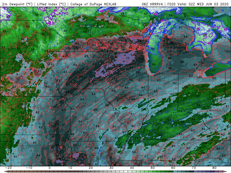Click the dewpoint value 51 over Lake Michigan
This screenshot has width=231, height=173.
click(x=153, y=48)
